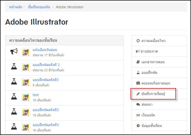Click 'ประมาณ 22 ชั่วโมงที่แล้ว' timestamp text
Viewport: 191px width, 135px height.
point(48,70)
